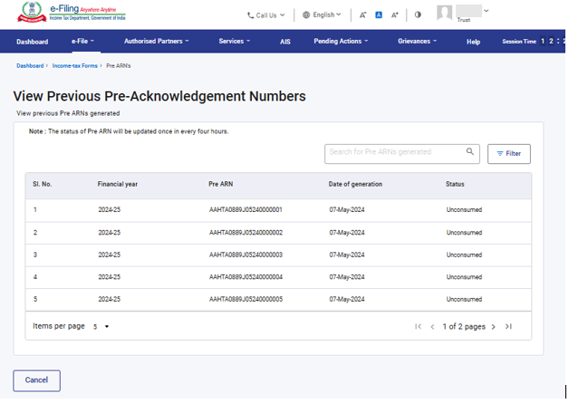Select Pre ARN AAHTA0889J05240000003
569x404 pixels.
(x=246, y=255)
